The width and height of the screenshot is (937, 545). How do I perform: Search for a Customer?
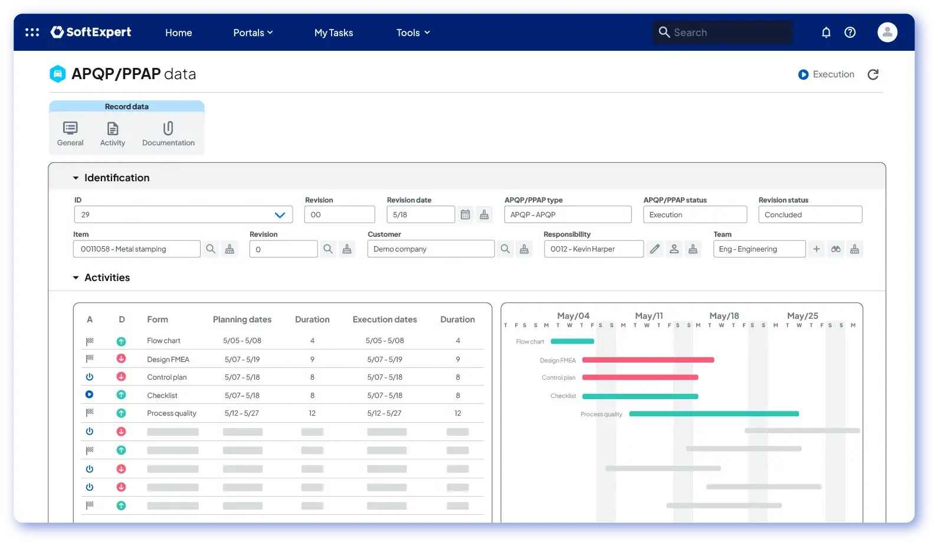coord(505,249)
